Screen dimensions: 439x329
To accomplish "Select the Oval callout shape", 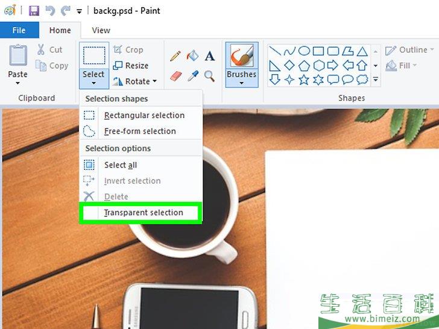I will coord(347,80).
